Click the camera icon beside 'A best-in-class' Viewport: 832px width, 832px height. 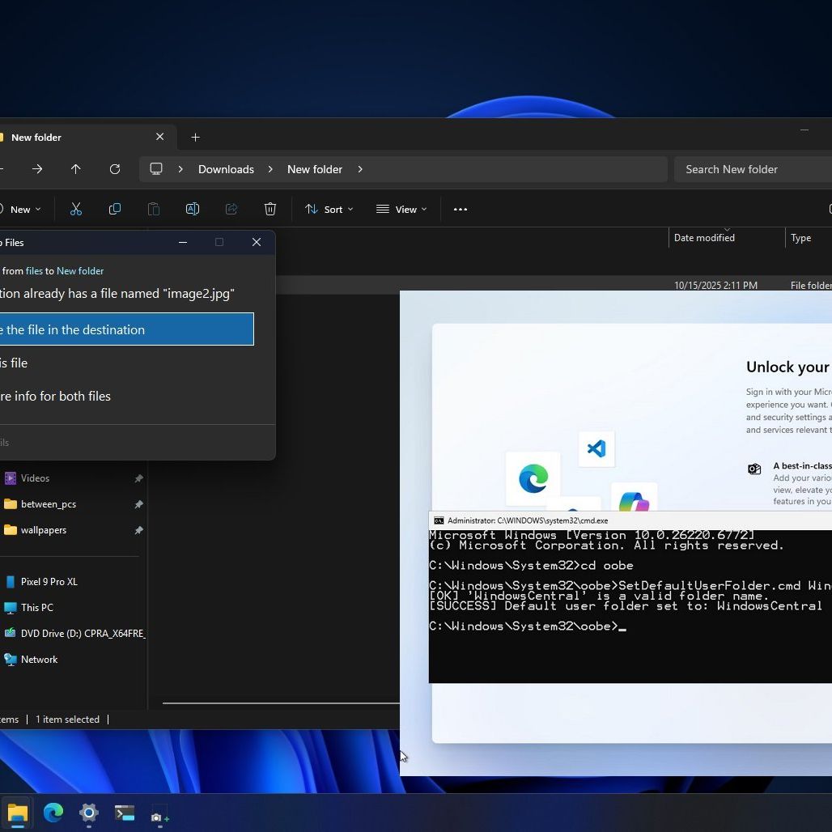(x=754, y=469)
